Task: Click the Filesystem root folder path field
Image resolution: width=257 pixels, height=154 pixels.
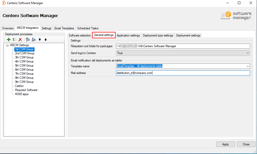Action: pos(183,46)
